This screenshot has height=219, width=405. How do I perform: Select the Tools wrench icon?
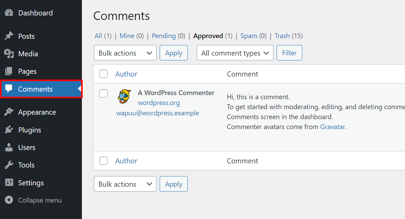pyautogui.click(x=9, y=165)
